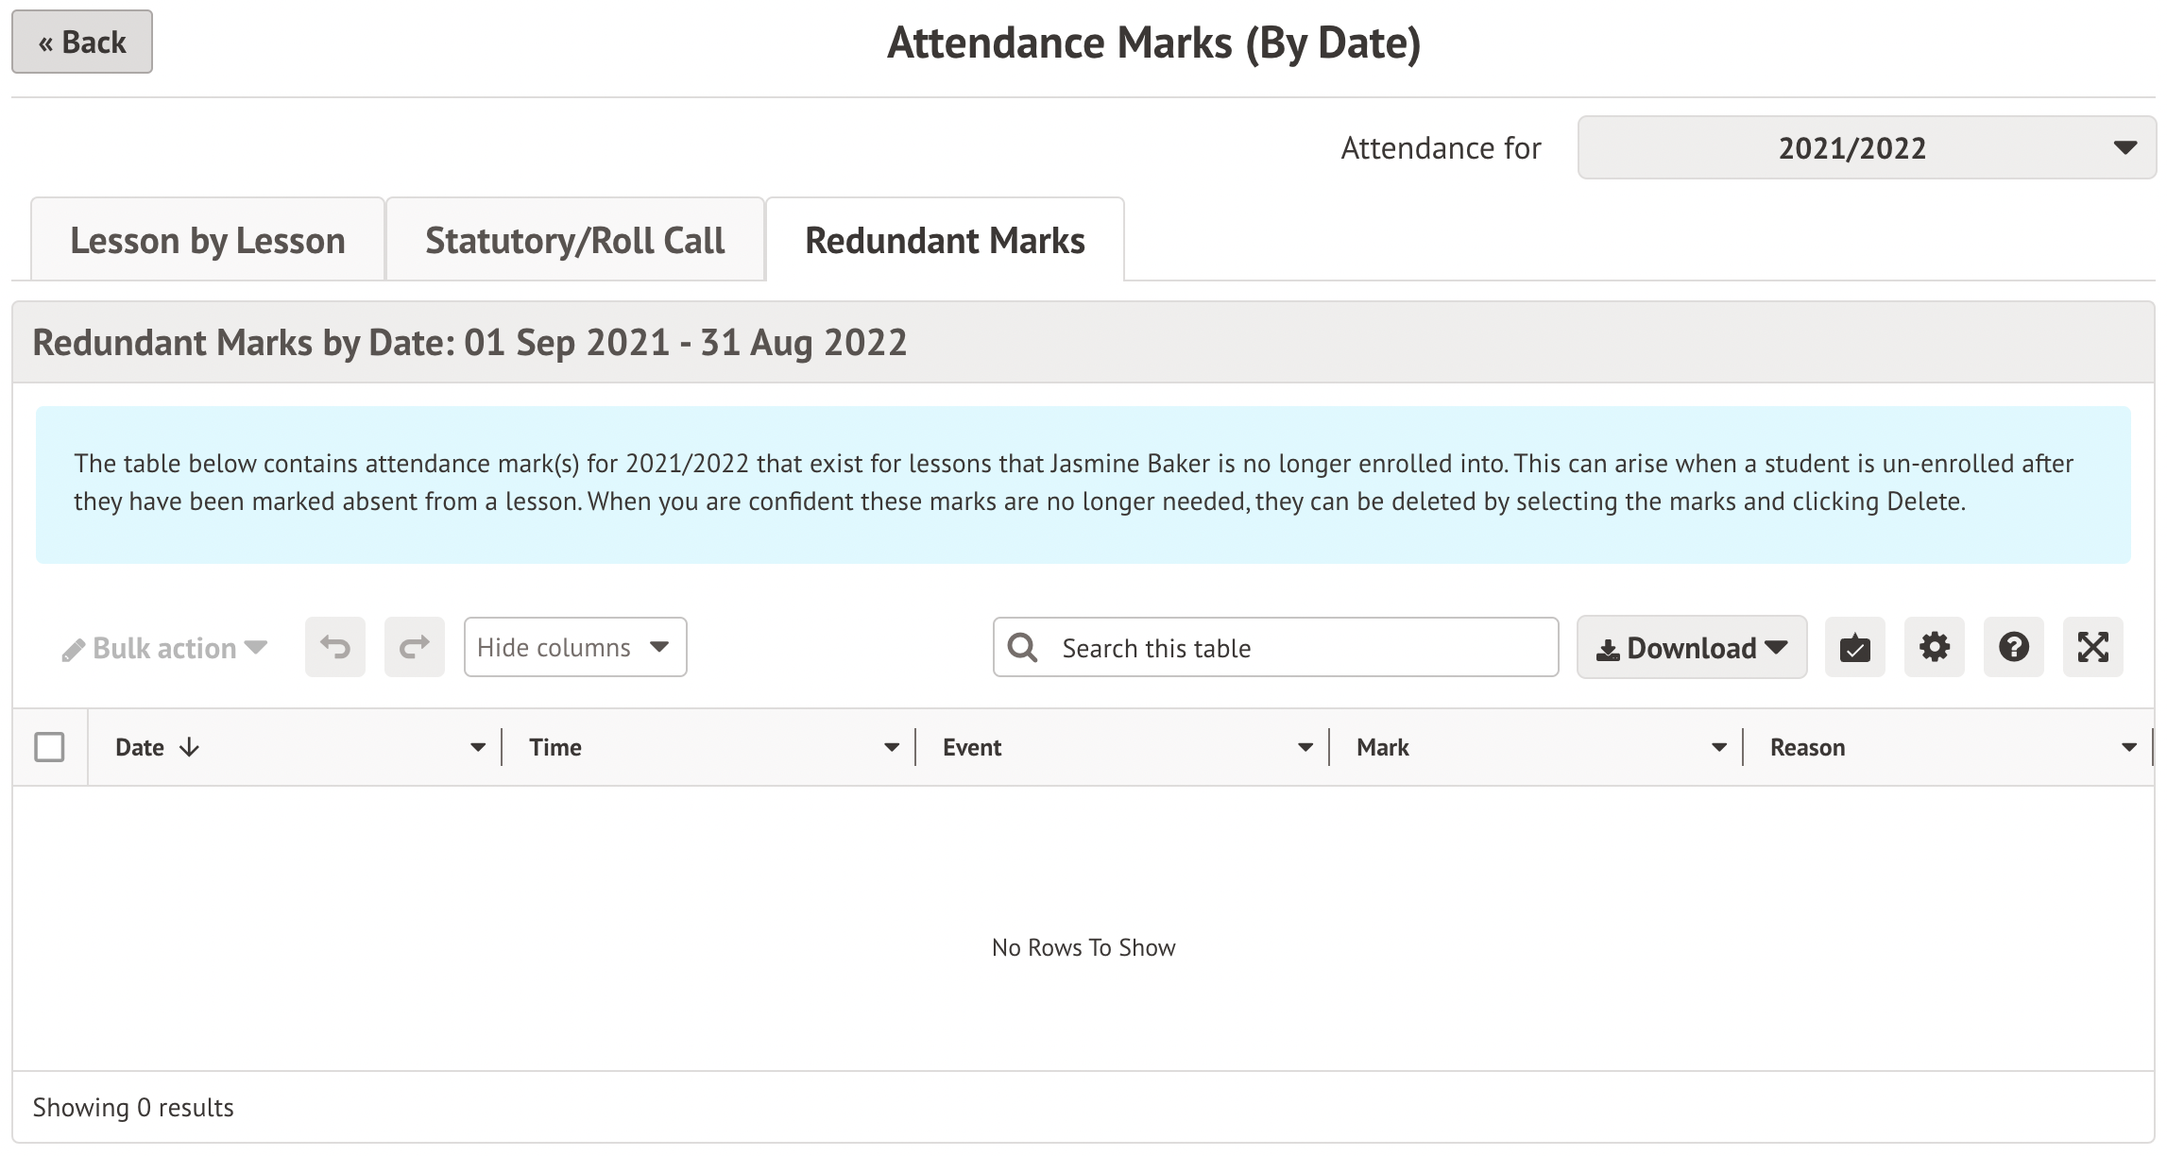Click the Event column header
The image size is (2167, 1156).
pyautogui.click(x=972, y=748)
